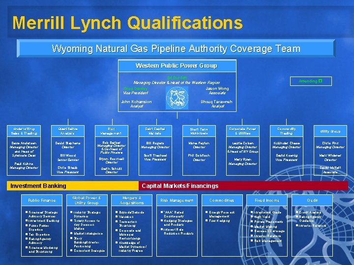The height and width of the screenshot is (265, 354).
Task: Click the Market Making bullet
Action: pos(264,226)
